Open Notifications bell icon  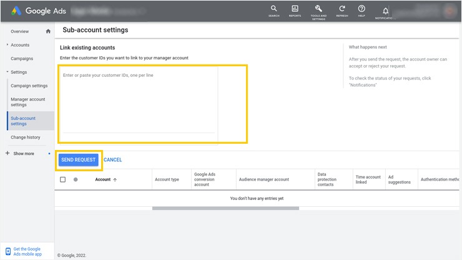tap(385, 11)
